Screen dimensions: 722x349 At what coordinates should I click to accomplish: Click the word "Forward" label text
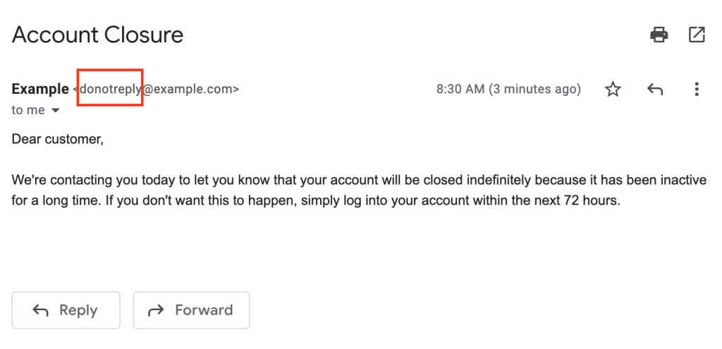tap(204, 310)
